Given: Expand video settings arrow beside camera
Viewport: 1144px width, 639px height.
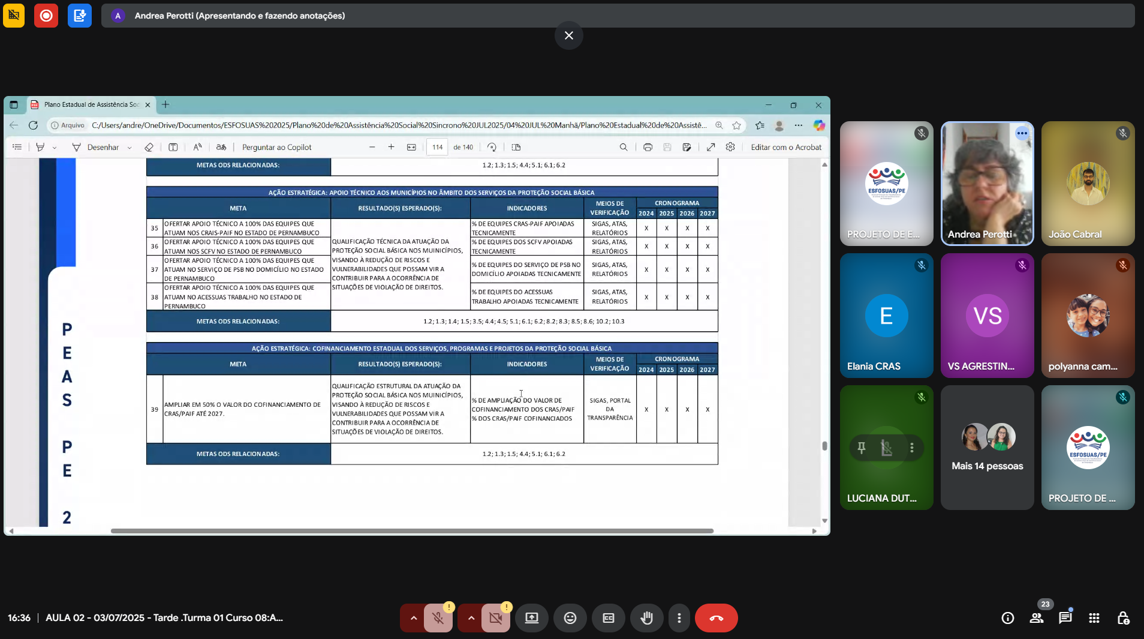Looking at the screenshot, I should [471, 618].
